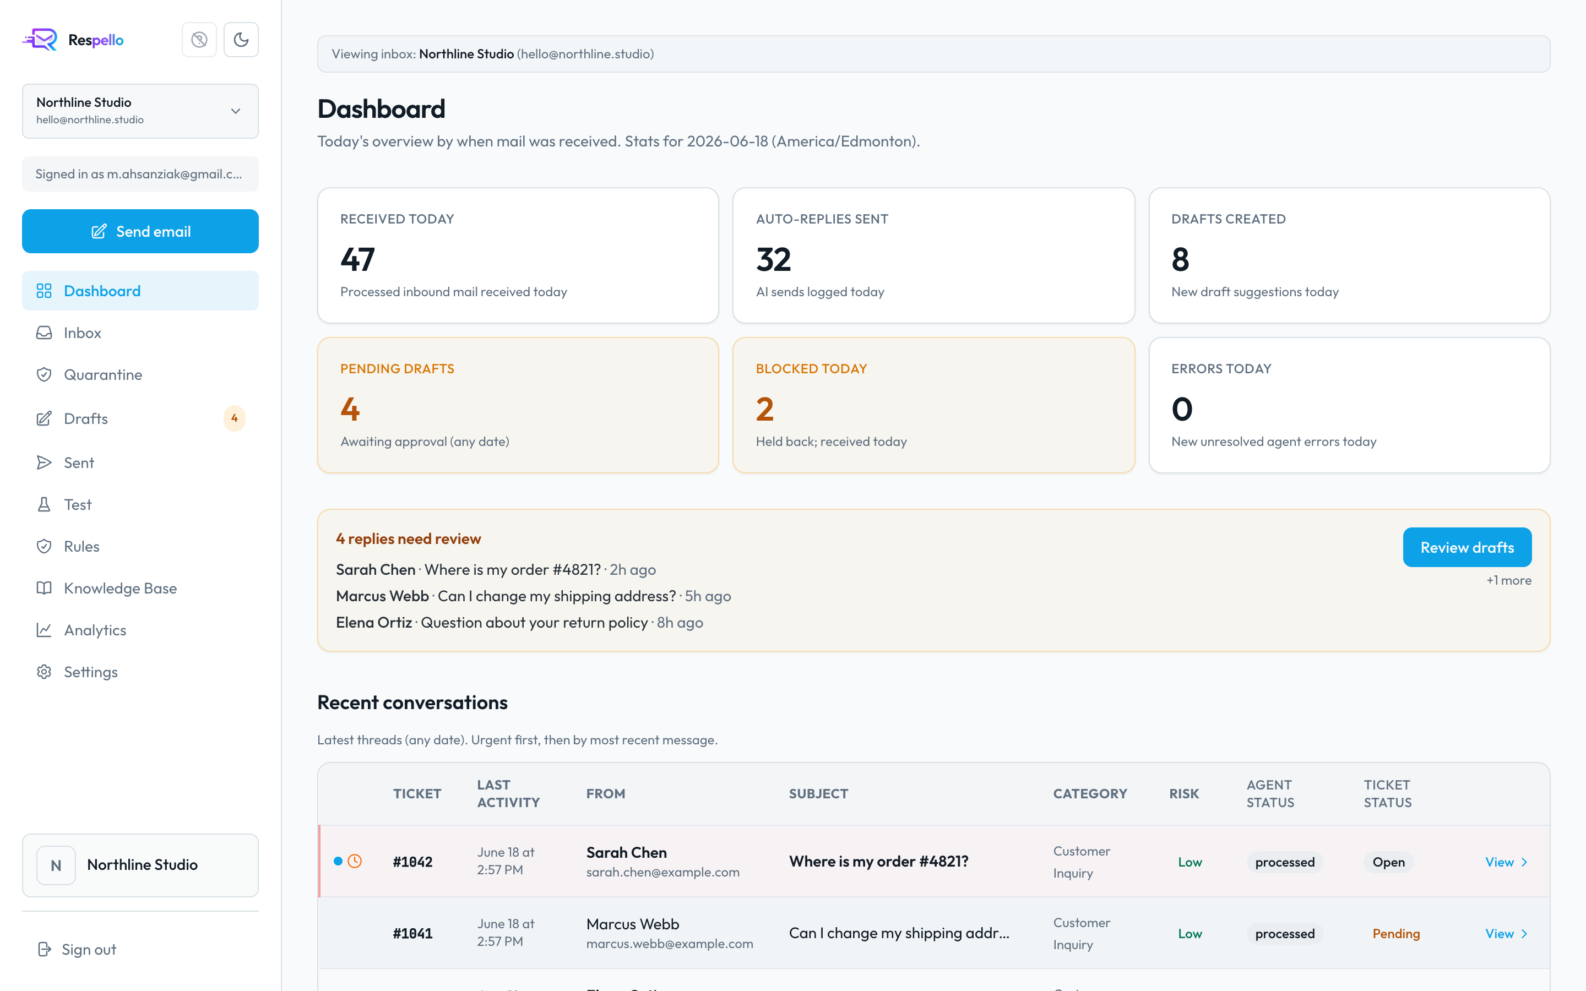The image size is (1586, 991).
Task: Click marcus.webb@example.com address
Action: pyautogui.click(x=669, y=944)
